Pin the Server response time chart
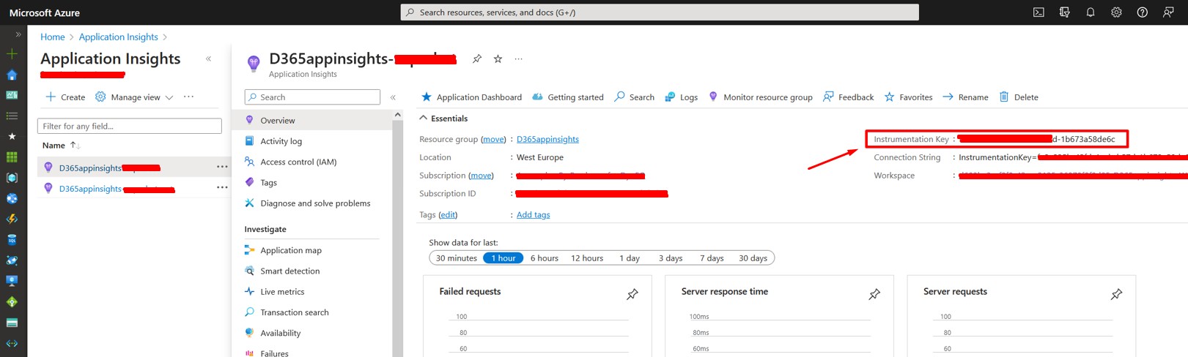 point(874,294)
